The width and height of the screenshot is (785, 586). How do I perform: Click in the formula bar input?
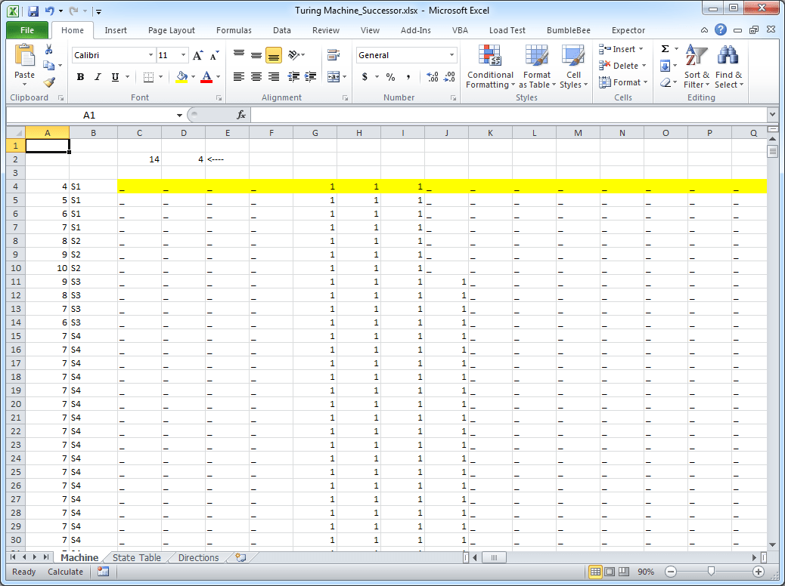point(508,115)
